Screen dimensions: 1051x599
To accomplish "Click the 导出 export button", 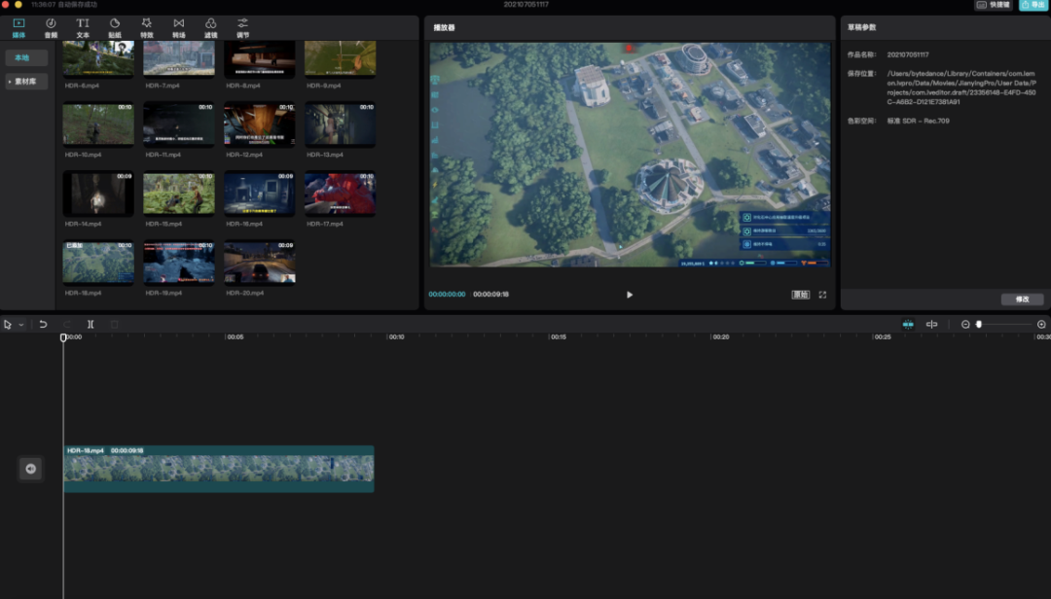I will [1033, 5].
